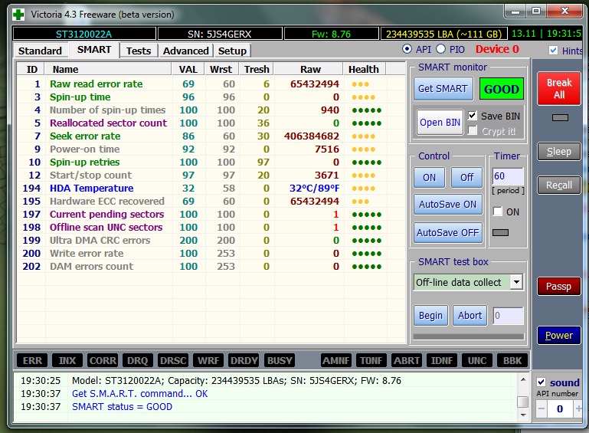The width and height of the screenshot is (589, 433).
Task: Go to the Tests tab
Action: pos(139,51)
